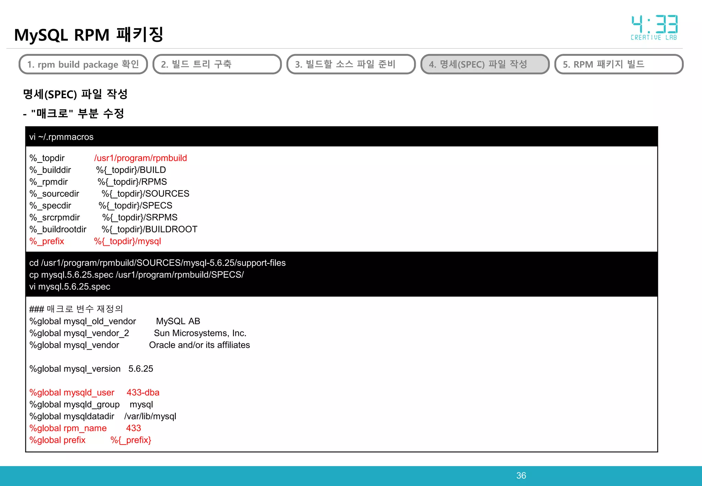Click %global mysqld_group
Viewport: 702px width, 486px height.
click(74, 404)
